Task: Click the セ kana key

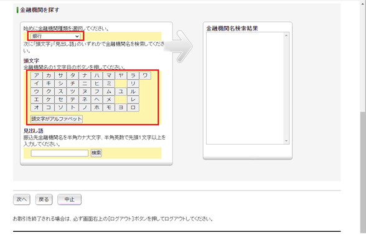Action: point(61,100)
